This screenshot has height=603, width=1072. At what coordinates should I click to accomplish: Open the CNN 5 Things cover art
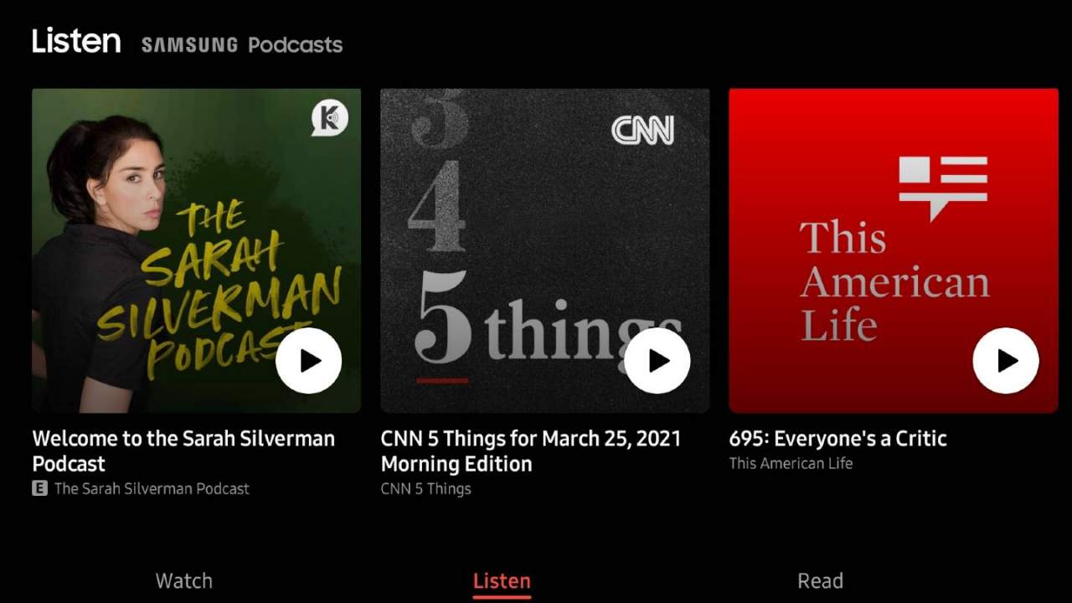pos(545,250)
